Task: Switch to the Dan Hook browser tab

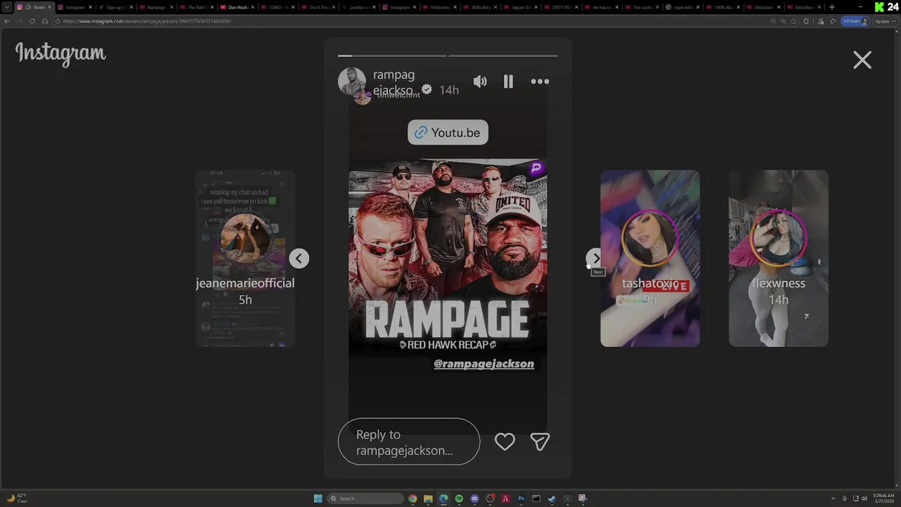Action: click(x=237, y=7)
